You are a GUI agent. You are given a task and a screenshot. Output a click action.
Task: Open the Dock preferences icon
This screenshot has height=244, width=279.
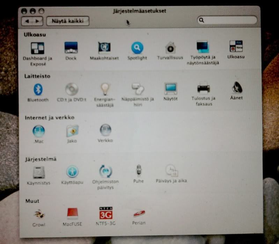pos(71,48)
